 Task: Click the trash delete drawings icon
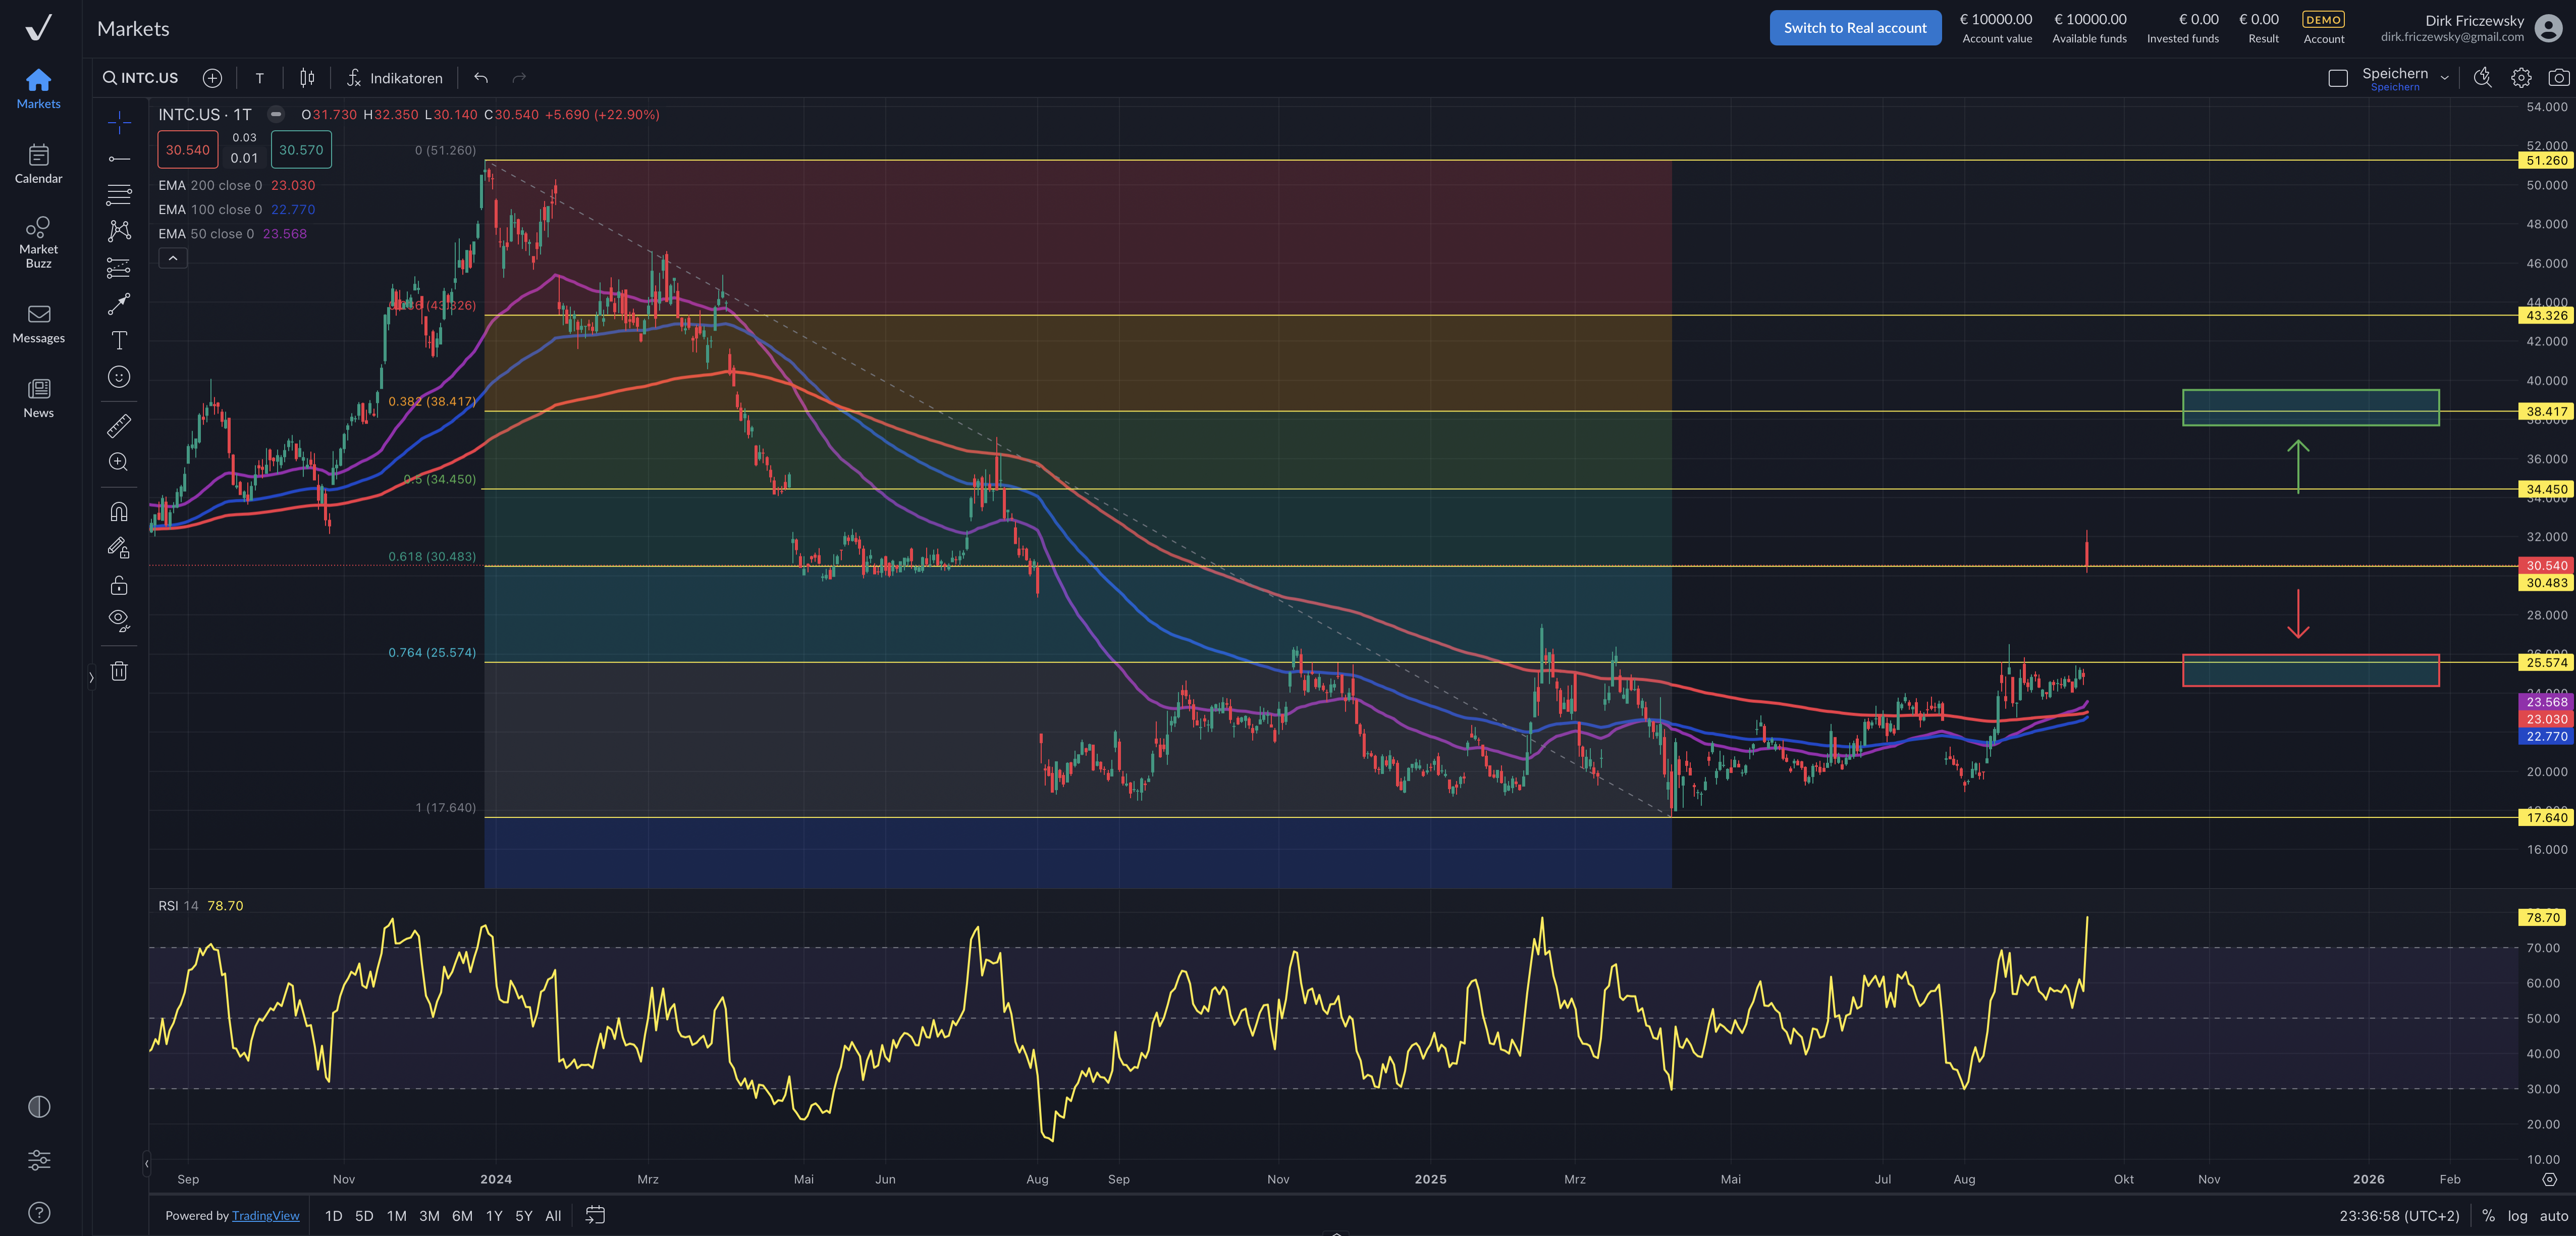click(119, 671)
